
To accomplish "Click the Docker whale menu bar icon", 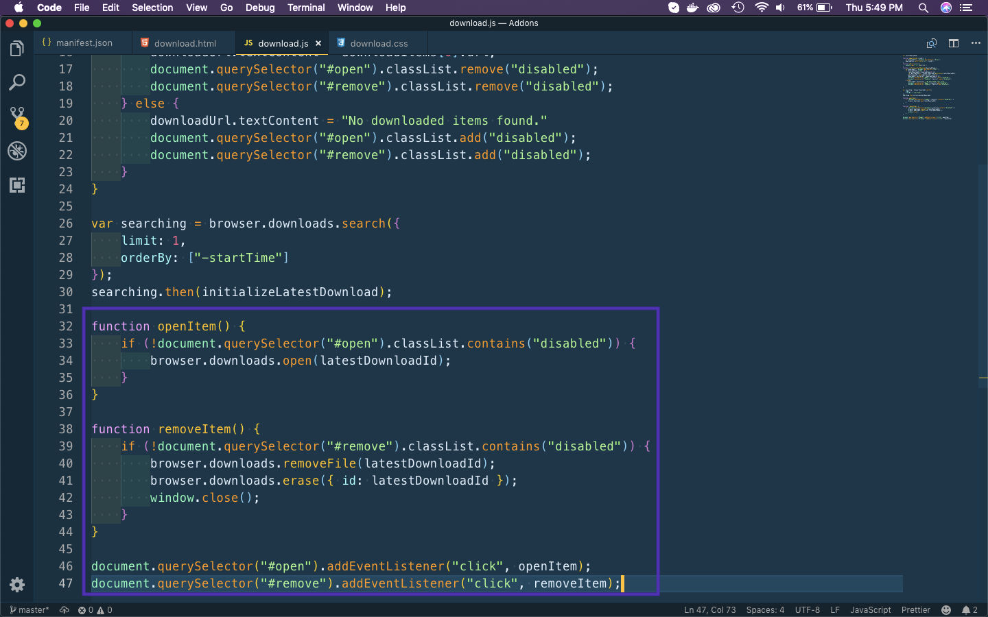I will 693,8.
